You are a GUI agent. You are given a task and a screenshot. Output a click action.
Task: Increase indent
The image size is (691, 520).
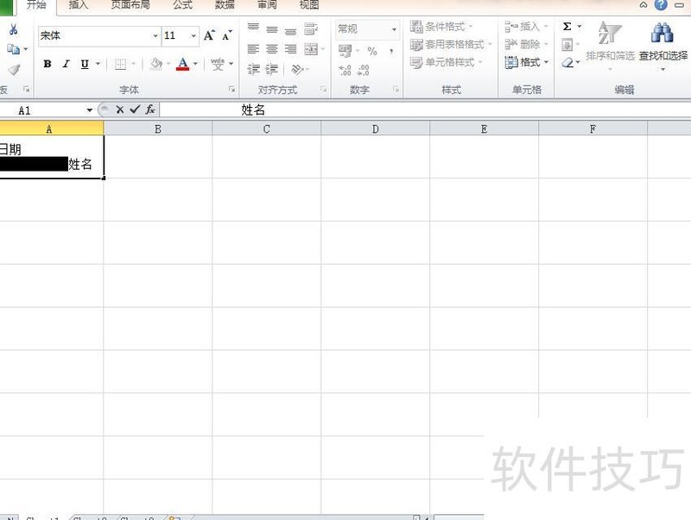click(x=271, y=70)
